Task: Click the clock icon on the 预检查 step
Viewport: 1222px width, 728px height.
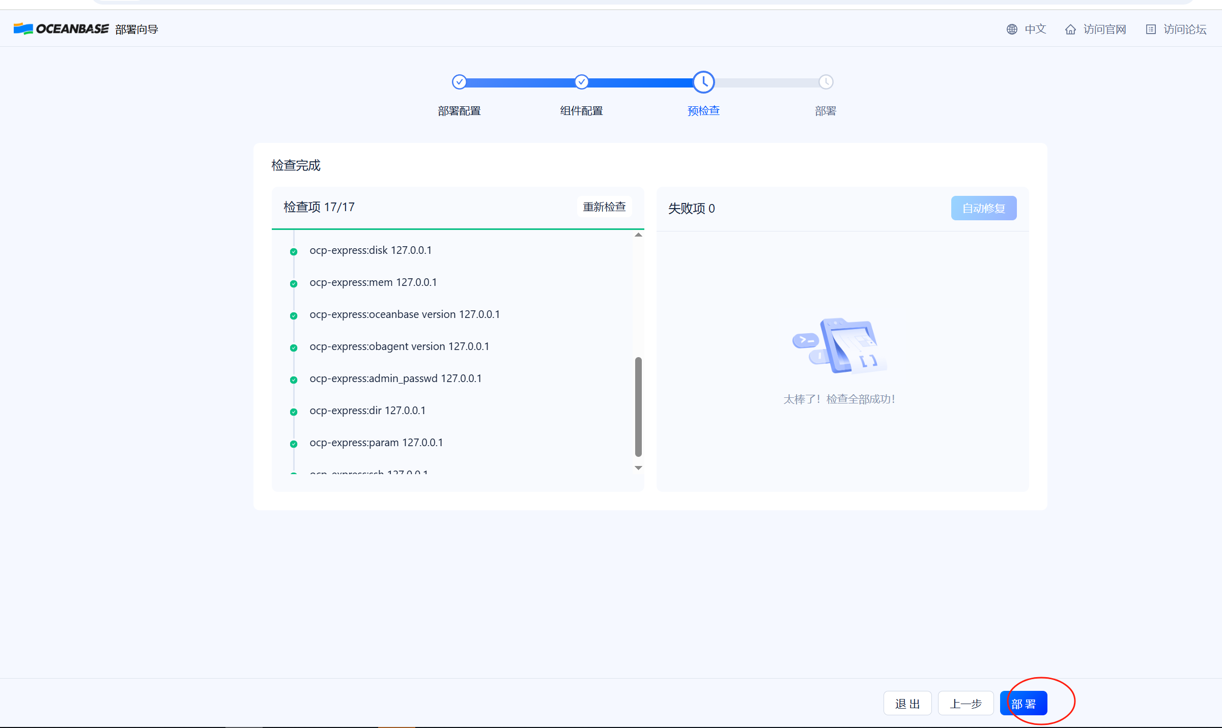Action: pyautogui.click(x=704, y=82)
